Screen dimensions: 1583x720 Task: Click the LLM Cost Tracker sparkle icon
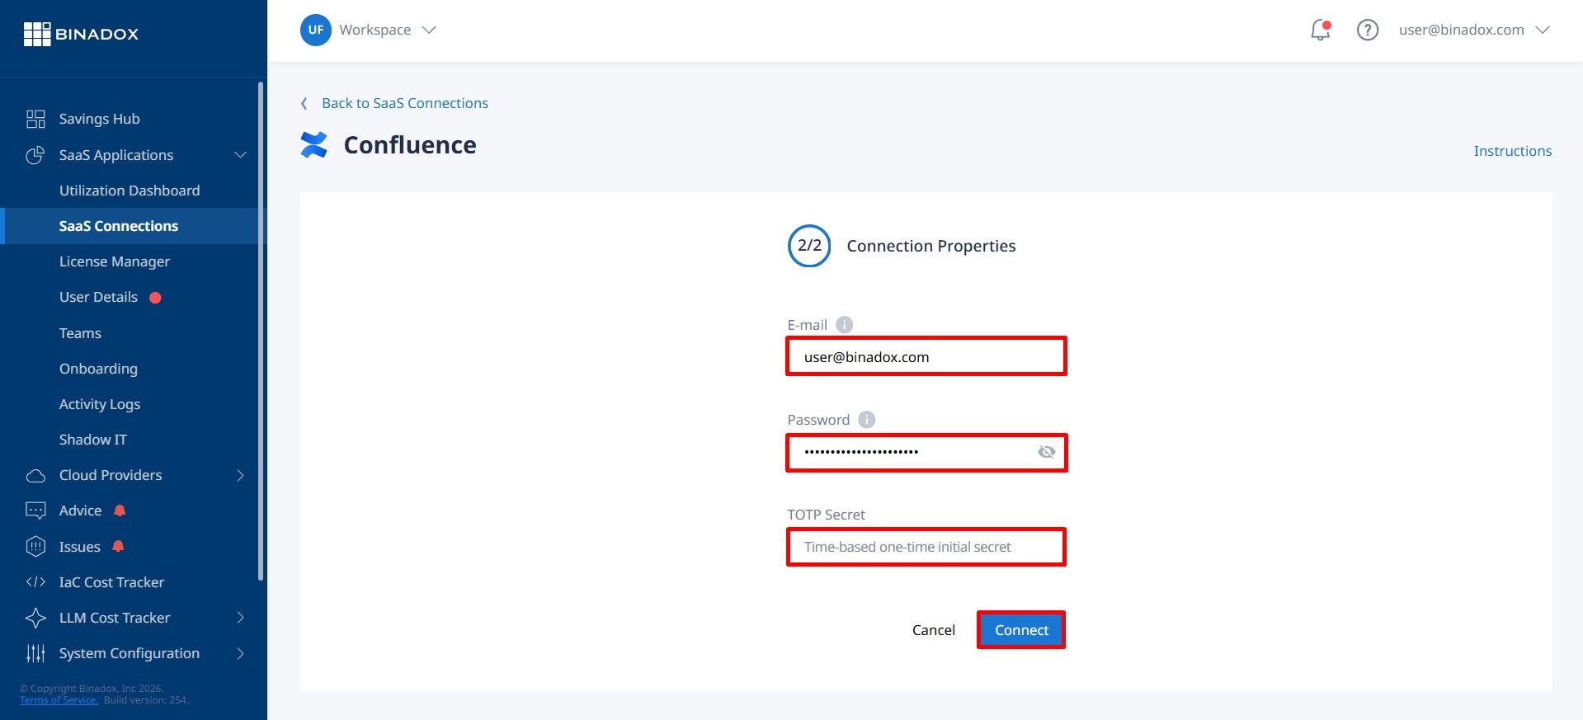pyautogui.click(x=35, y=618)
